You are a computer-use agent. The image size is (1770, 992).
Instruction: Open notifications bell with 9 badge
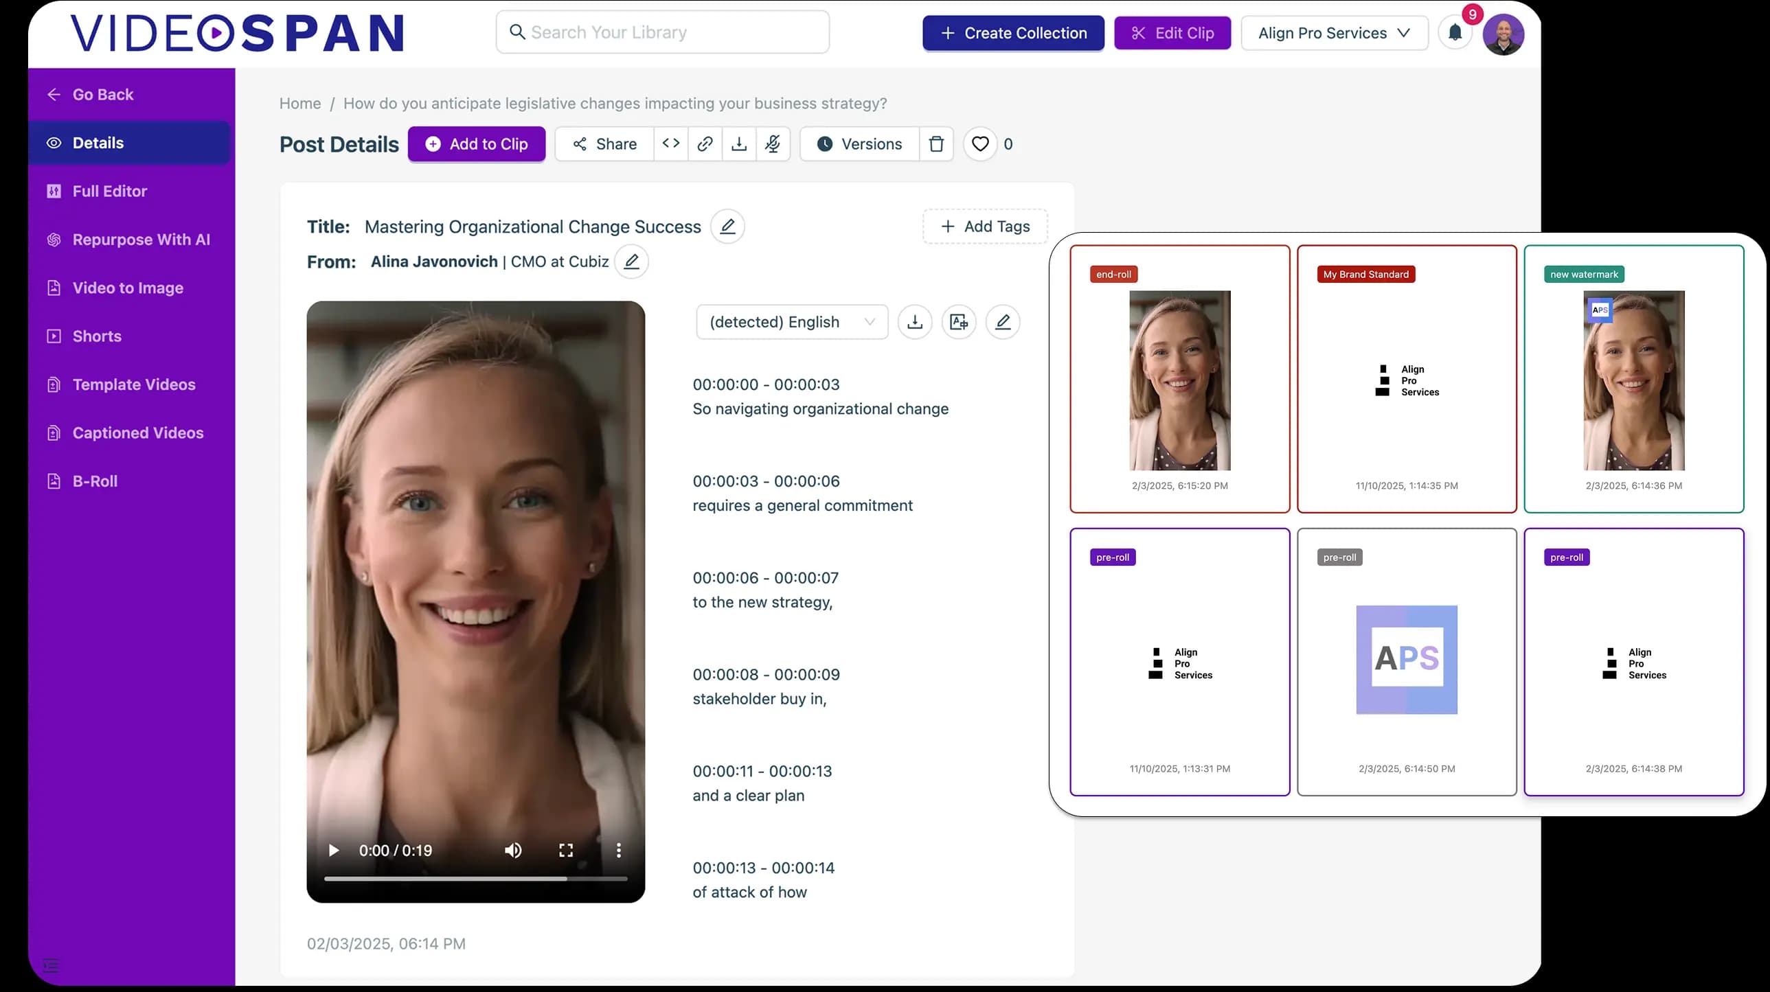click(1455, 32)
